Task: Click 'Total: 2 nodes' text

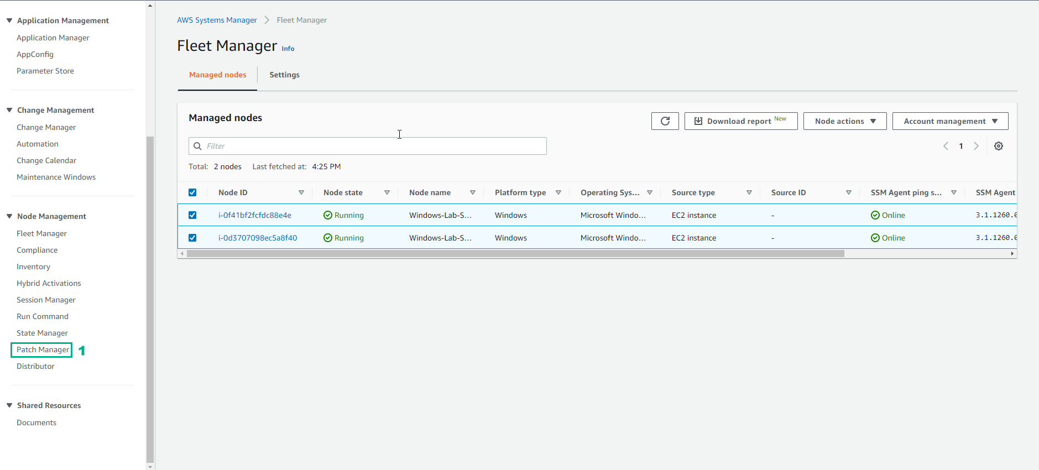Action: coord(215,166)
